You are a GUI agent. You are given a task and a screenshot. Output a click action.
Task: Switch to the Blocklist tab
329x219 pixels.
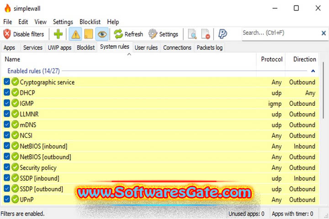85,48
